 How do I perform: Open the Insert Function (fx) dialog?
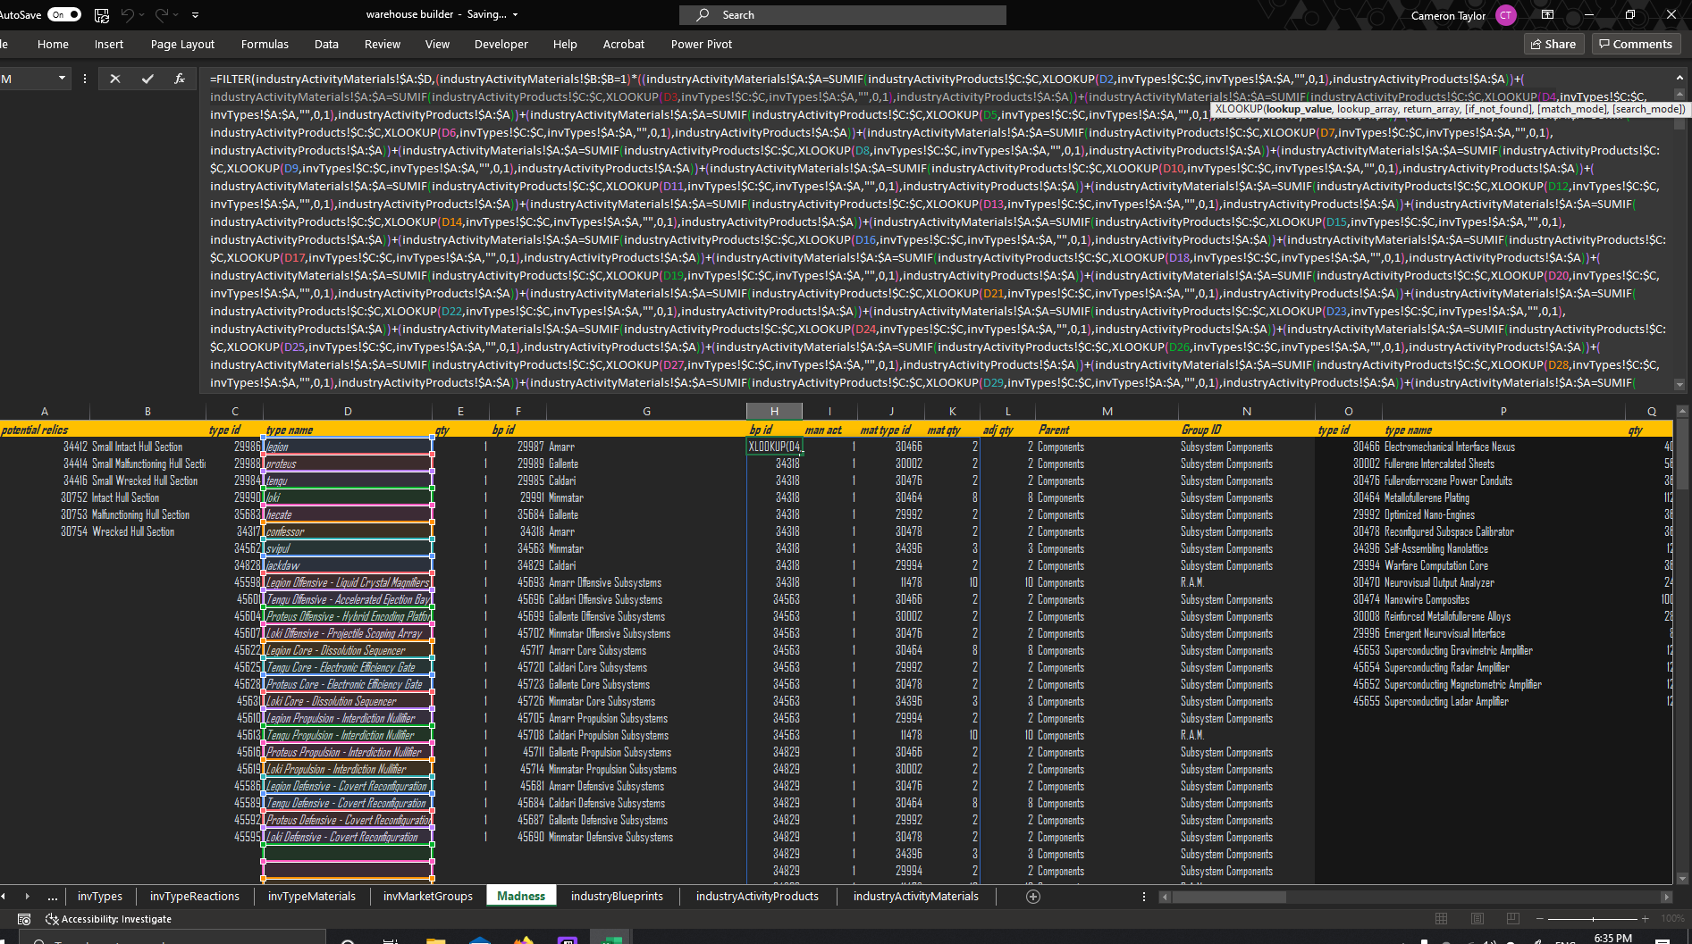(x=180, y=79)
